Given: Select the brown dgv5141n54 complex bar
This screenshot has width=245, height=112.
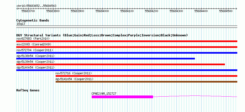Looking at the screenshot, I should 146,82.
